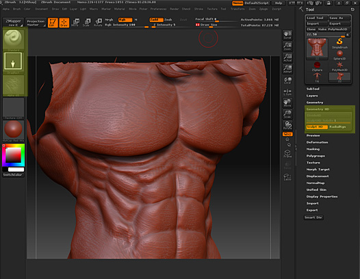This screenshot has height=279, width=360.
Task: Click Import button below Load Tool
Action: (316, 24)
